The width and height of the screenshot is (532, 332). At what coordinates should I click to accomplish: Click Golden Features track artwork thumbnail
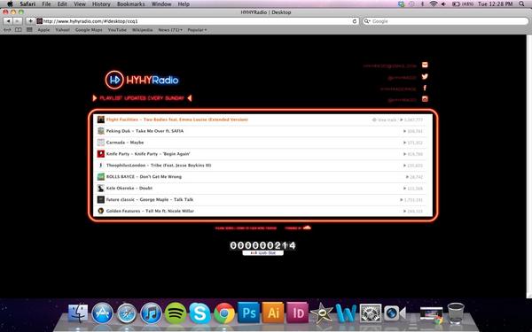101,211
